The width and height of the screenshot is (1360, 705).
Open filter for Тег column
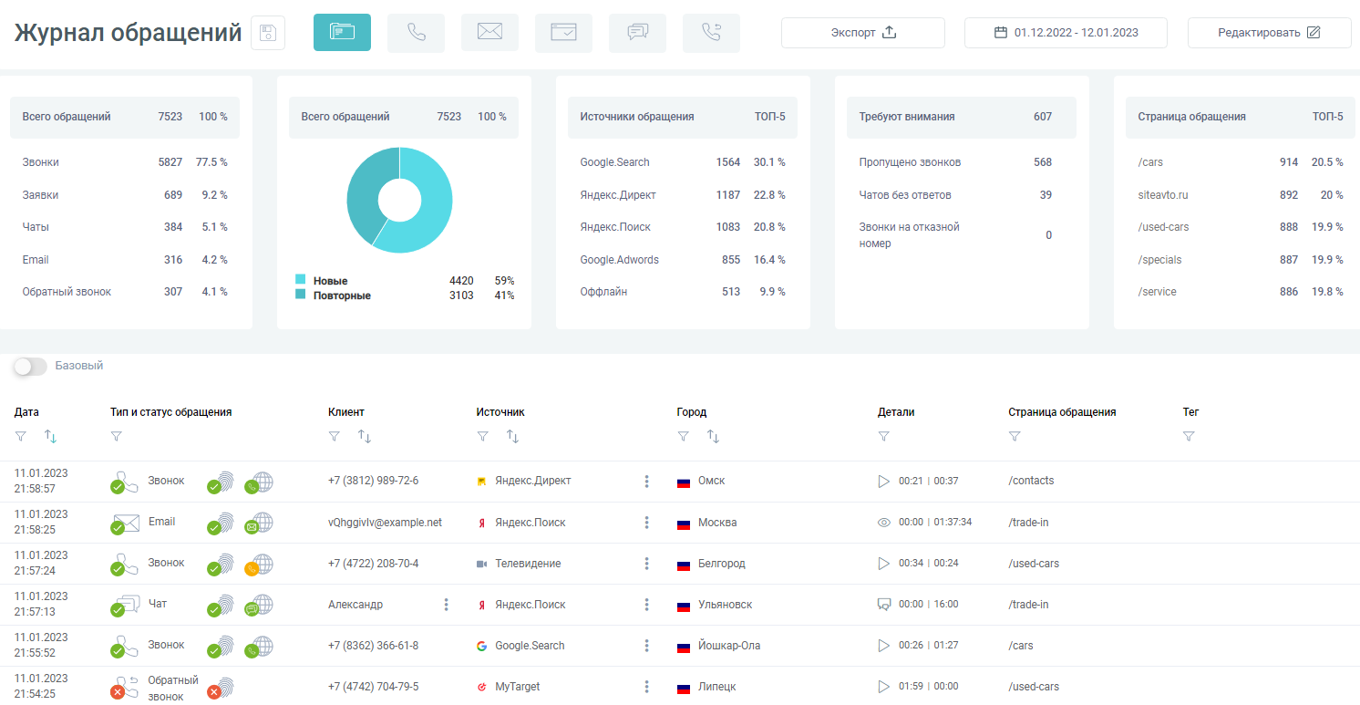tap(1189, 437)
